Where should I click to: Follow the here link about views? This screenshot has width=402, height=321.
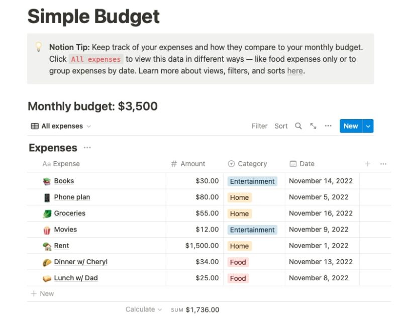pyautogui.click(x=294, y=71)
